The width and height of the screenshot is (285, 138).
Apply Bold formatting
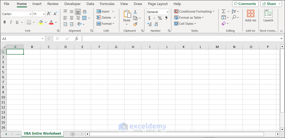coord(5,22)
